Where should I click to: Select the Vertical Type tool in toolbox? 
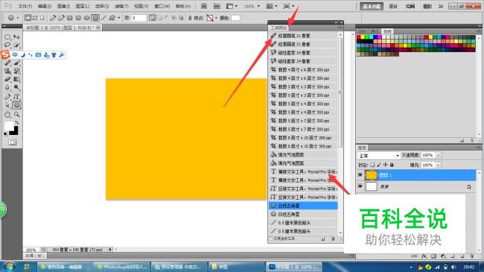coord(16,97)
